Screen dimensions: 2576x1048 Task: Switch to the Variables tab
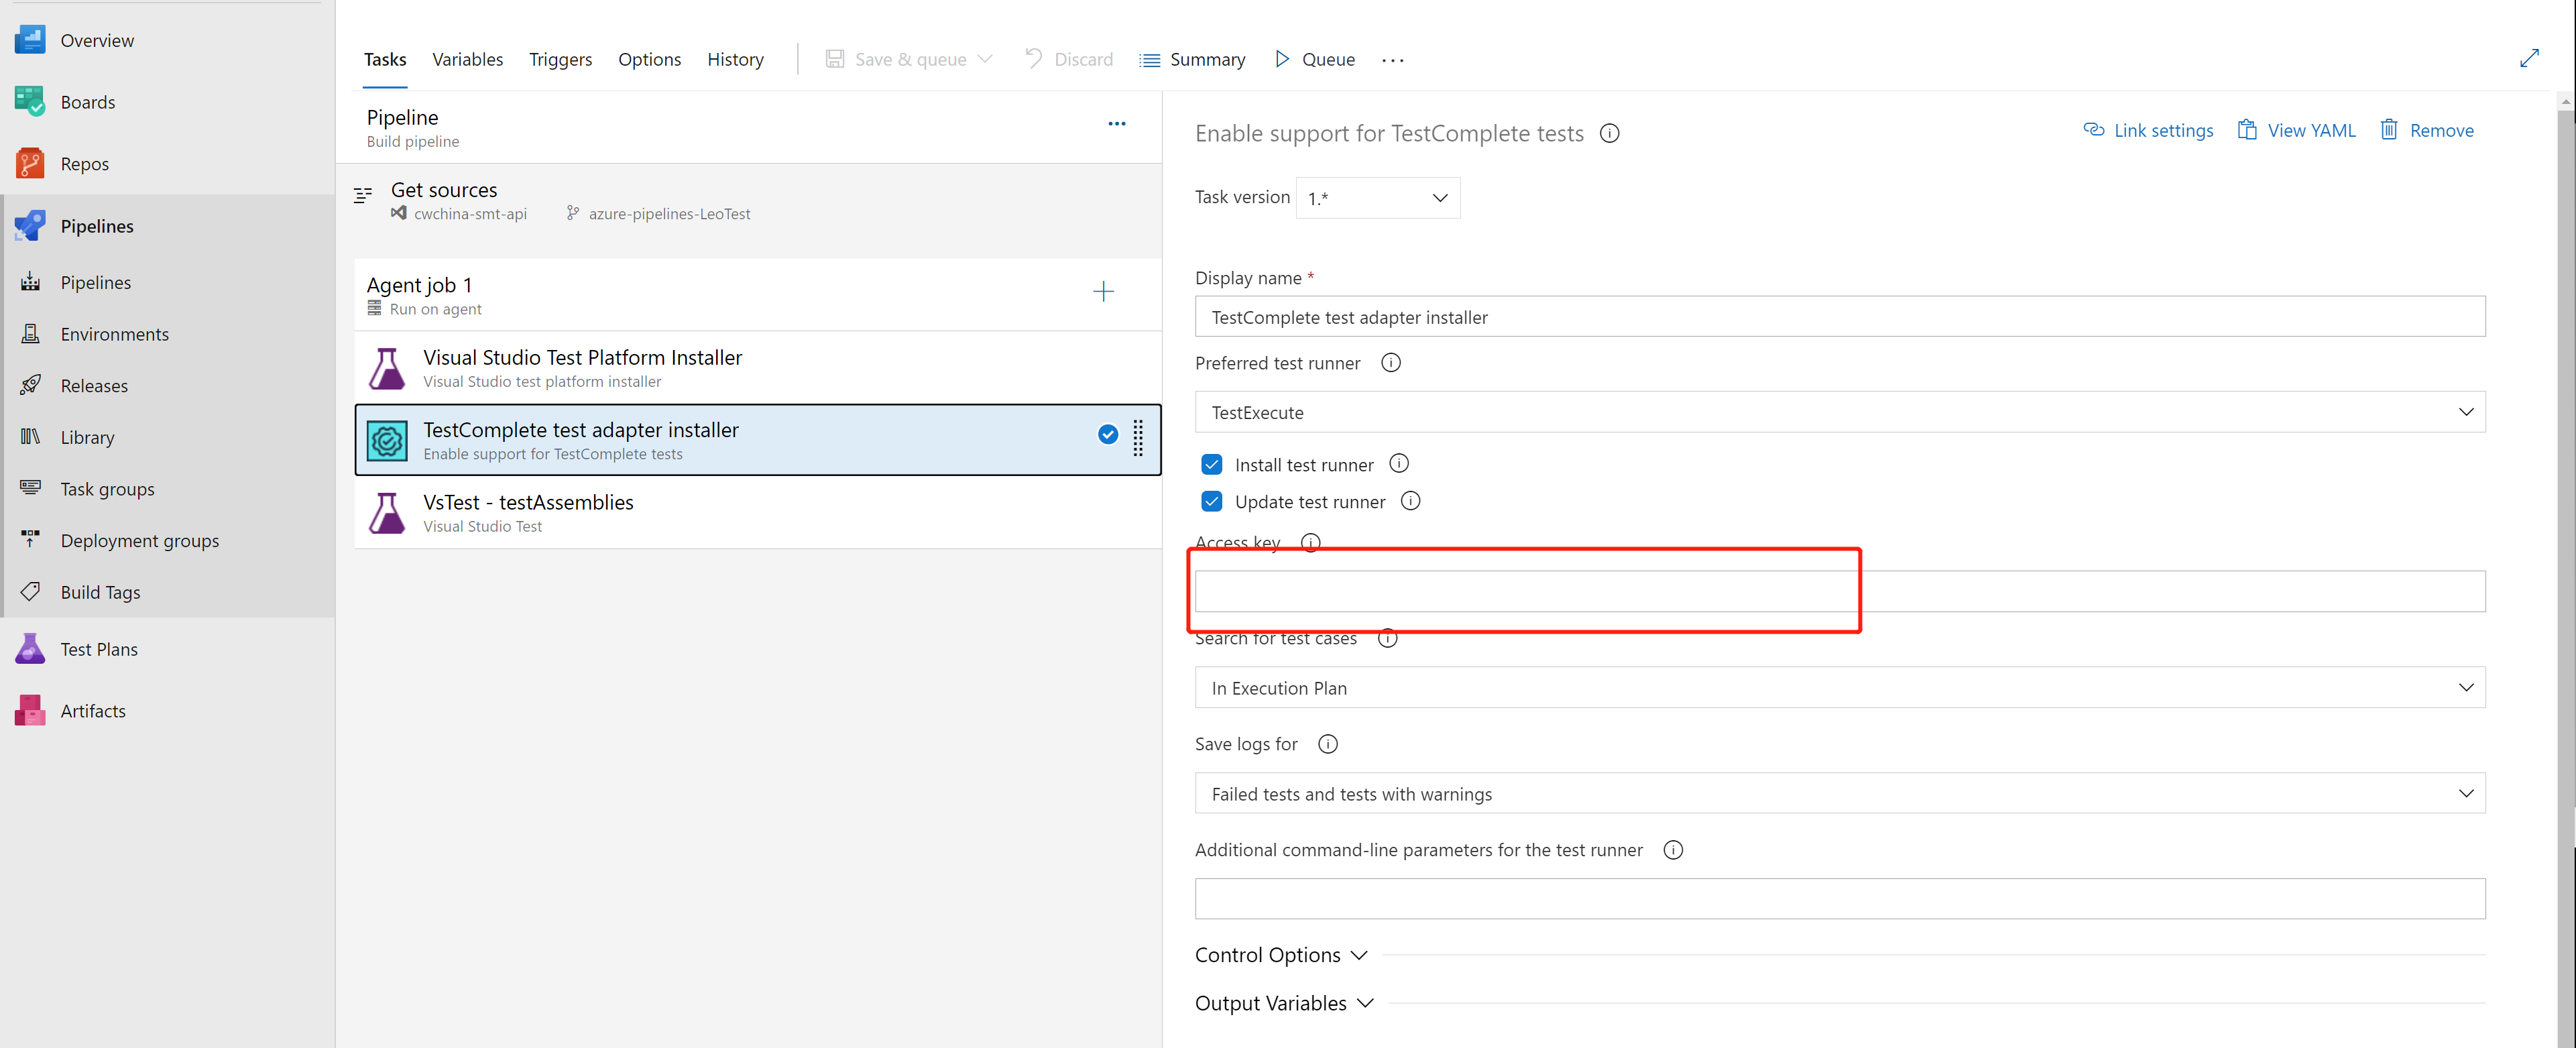coord(467,59)
